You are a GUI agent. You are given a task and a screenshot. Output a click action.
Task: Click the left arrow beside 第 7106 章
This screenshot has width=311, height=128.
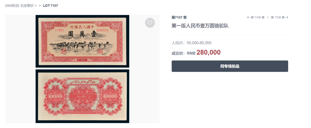click(x=249, y=18)
